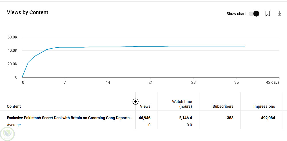287x141 pixels.
Task: Click the download arrow icon
Action: (x=279, y=13)
